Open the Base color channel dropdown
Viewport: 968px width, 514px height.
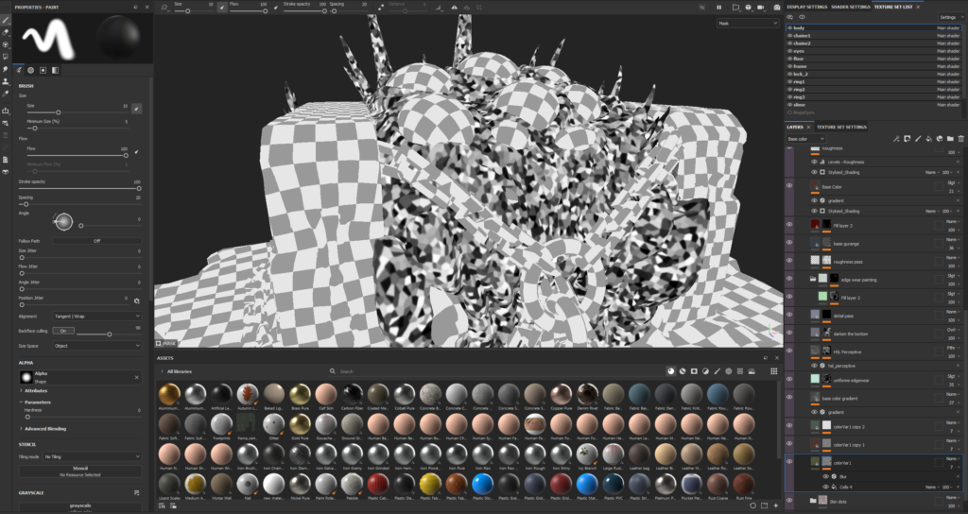pos(805,139)
